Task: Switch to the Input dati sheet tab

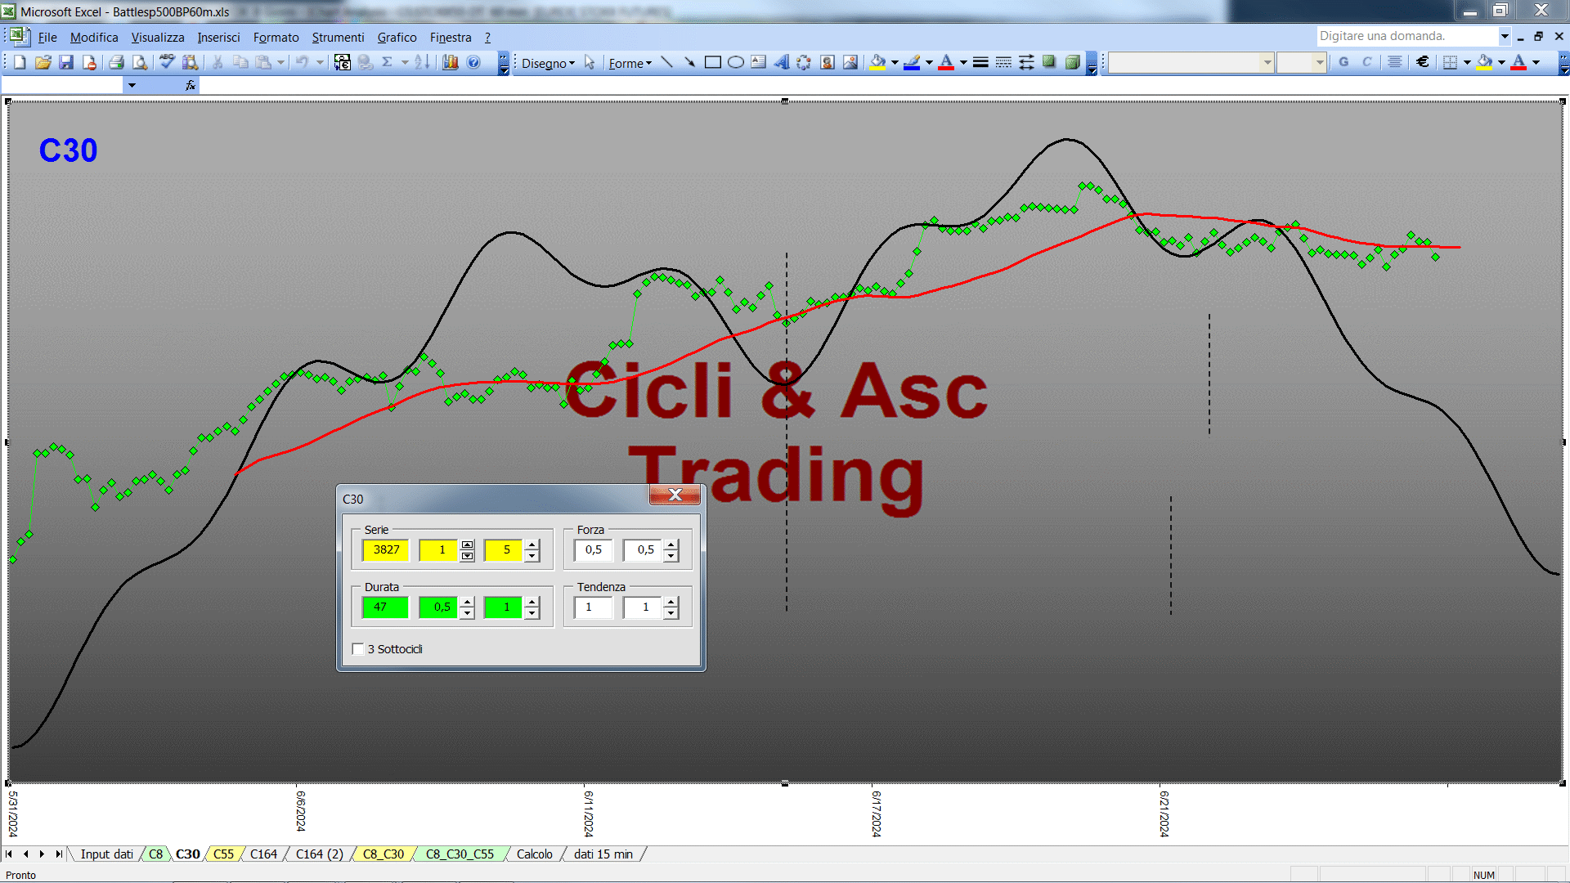Action: 106,854
